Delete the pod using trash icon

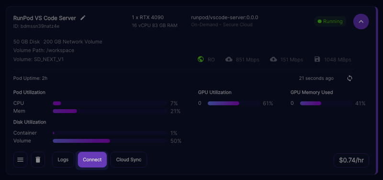38,160
